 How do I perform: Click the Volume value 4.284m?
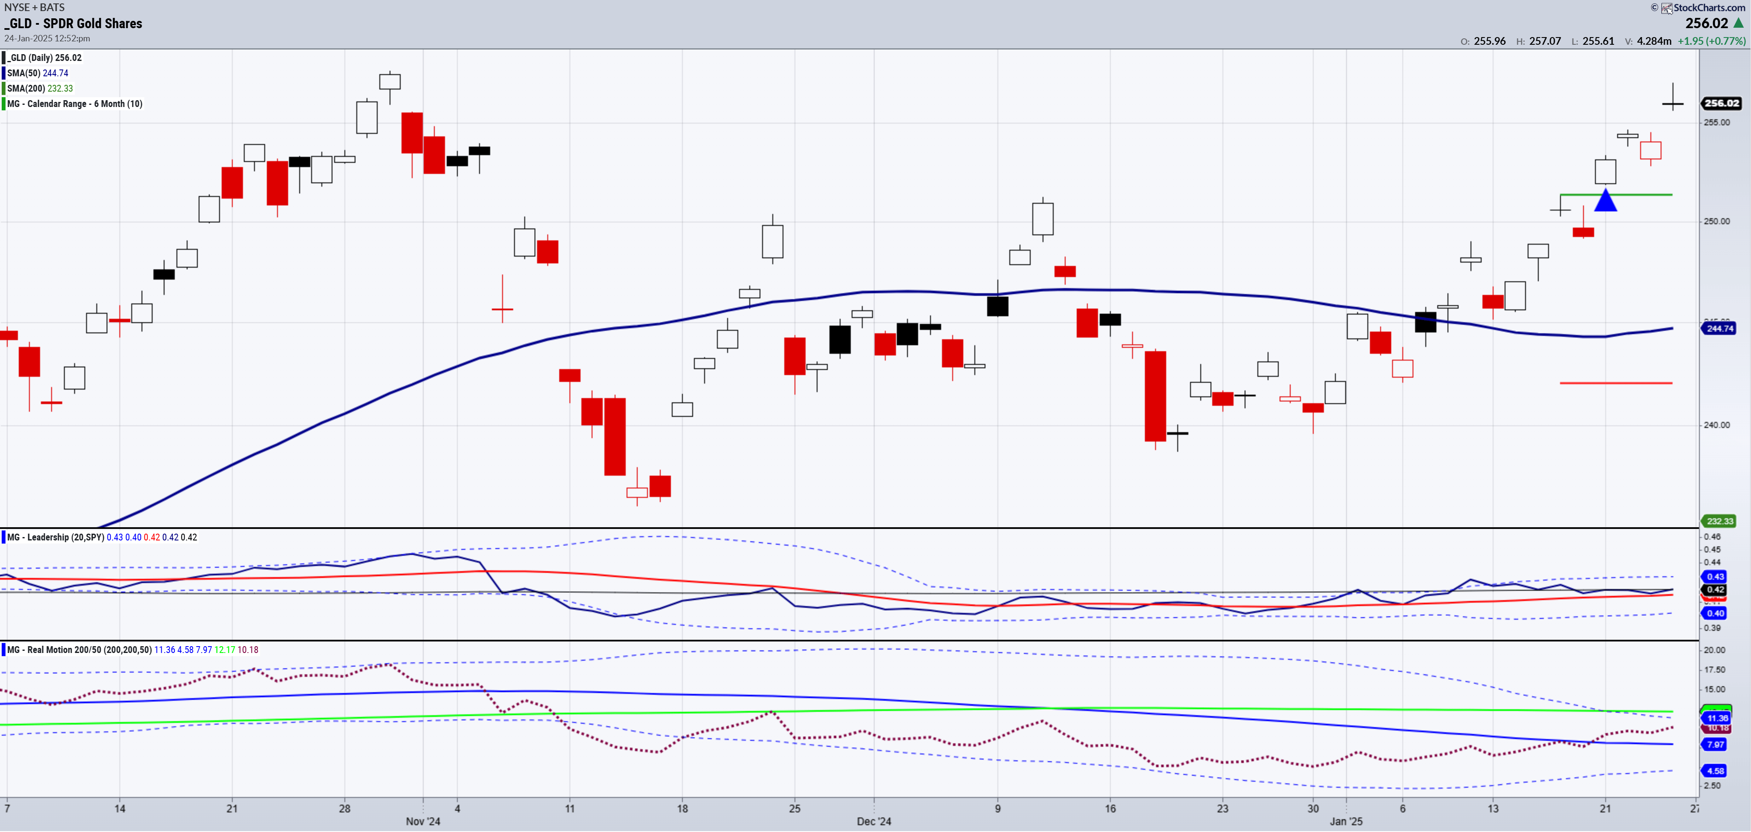(x=1654, y=41)
